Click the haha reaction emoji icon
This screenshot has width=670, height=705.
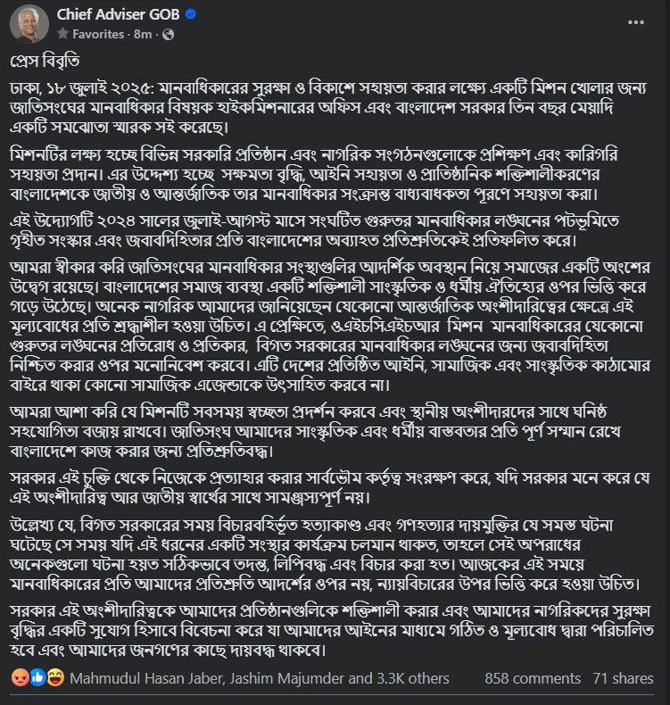pos(54,677)
